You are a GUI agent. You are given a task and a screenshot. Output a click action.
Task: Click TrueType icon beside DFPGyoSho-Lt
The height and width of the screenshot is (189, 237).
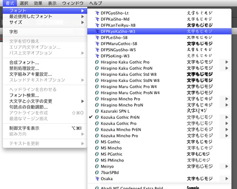[97, 13]
